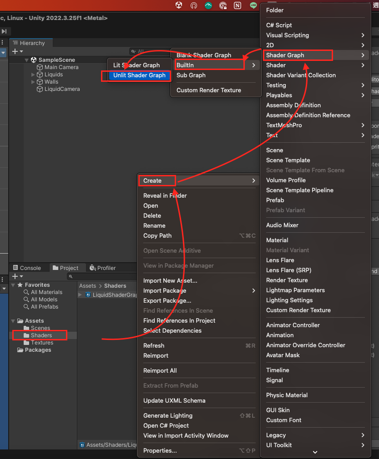Open the UI Toolkit submenu
The width and height of the screenshot is (379, 459).
315,445
